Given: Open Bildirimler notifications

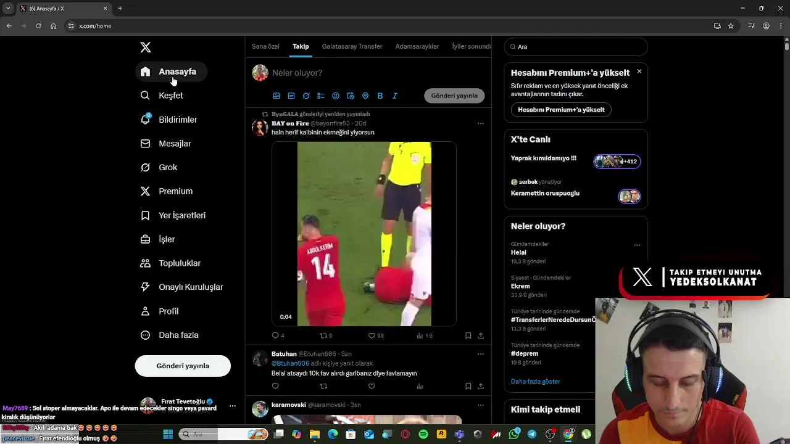Looking at the screenshot, I should pyautogui.click(x=168, y=120).
